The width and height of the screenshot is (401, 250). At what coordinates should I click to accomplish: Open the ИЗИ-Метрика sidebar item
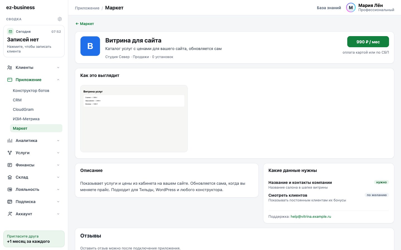coord(36,119)
